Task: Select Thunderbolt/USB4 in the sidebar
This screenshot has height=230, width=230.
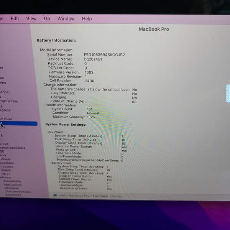Action: point(13,148)
